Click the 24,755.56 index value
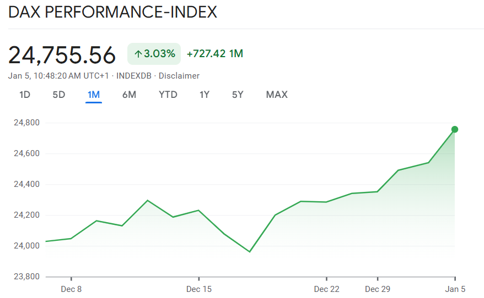The height and width of the screenshot is (298, 484). (x=62, y=55)
